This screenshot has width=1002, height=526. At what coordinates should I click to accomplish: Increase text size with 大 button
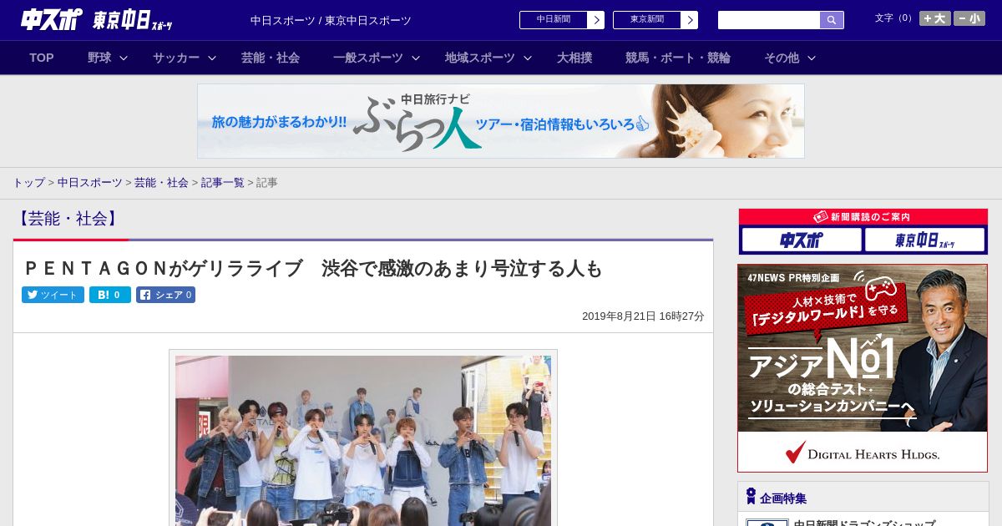pyautogui.click(x=934, y=18)
